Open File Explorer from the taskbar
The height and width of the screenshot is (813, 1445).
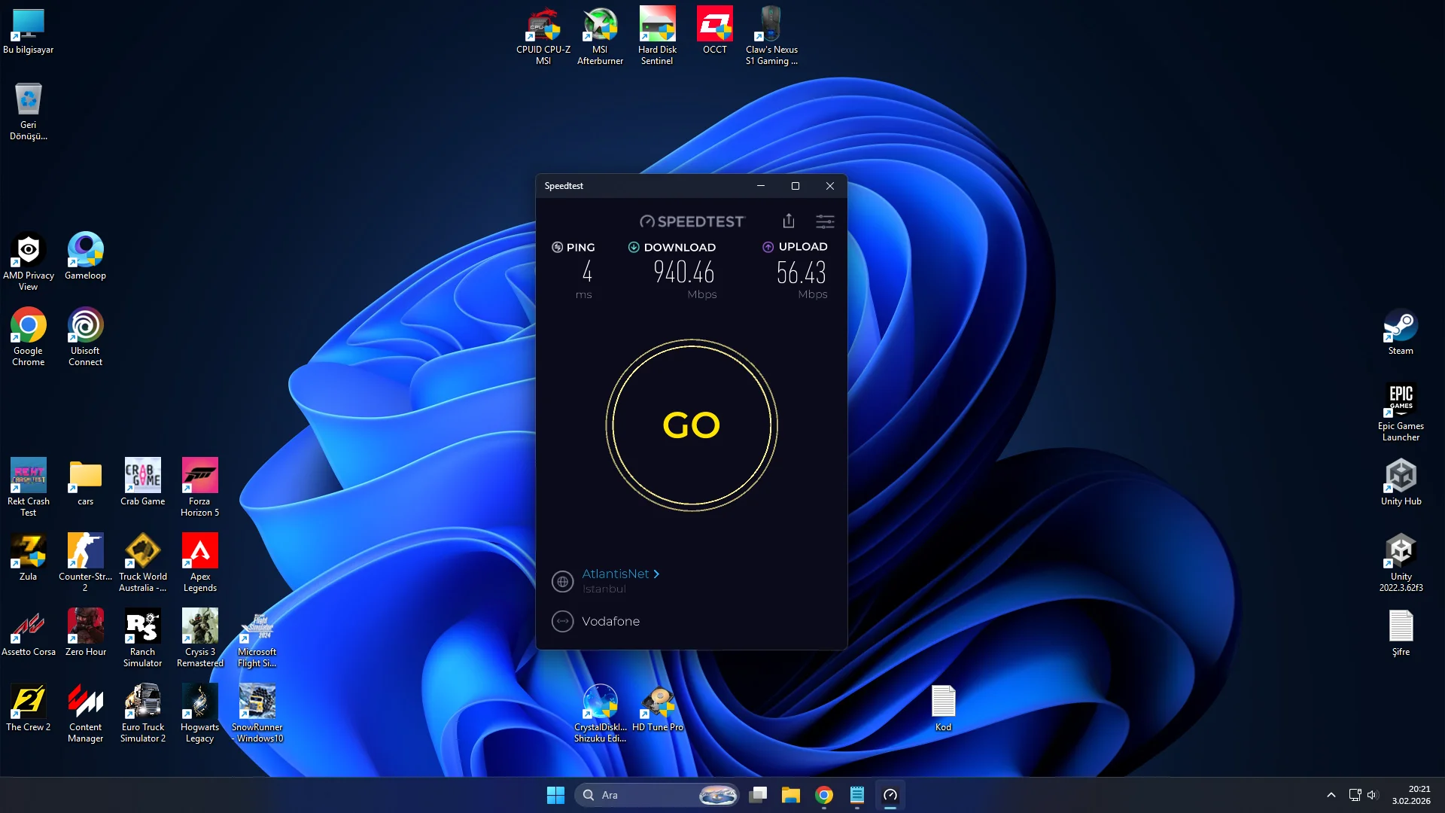[x=790, y=795]
